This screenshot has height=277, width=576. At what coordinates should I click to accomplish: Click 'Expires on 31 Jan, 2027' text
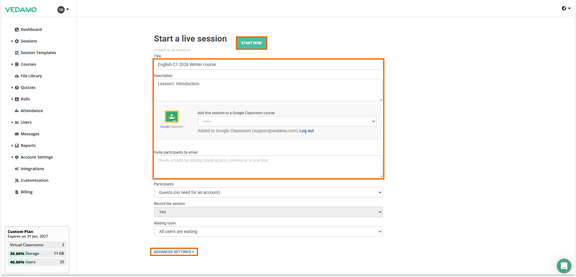28,236
